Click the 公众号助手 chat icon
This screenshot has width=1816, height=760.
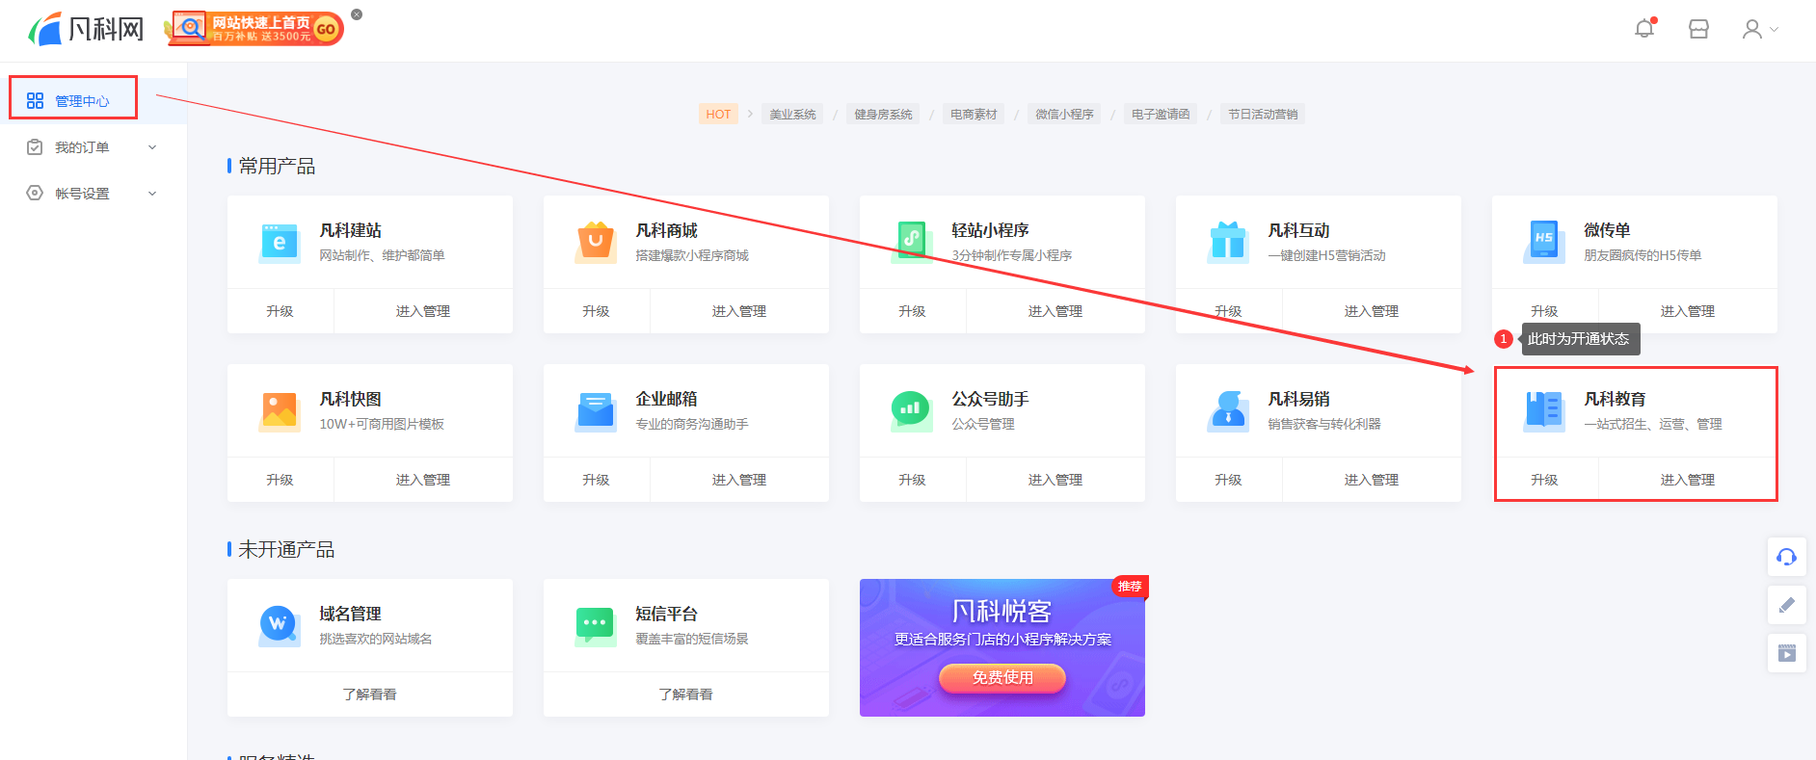(912, 410)
